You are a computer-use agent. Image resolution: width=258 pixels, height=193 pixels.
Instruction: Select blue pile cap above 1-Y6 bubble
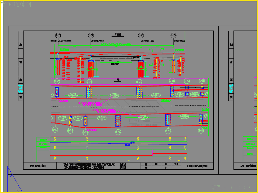[x=118, y=121]
